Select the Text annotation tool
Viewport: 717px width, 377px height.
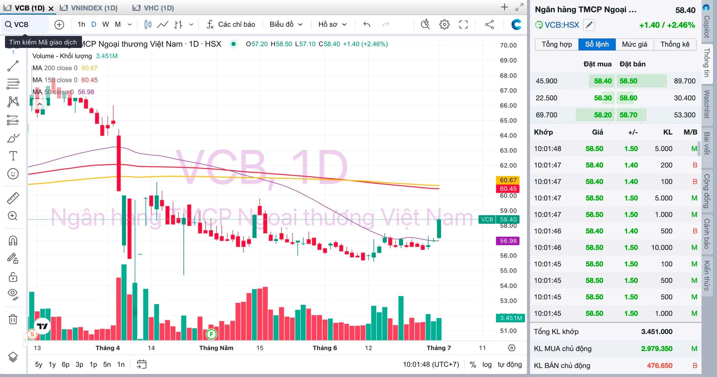13,156
